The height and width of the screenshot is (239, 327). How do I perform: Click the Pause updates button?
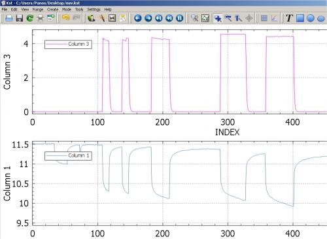[x=180, y=18]
